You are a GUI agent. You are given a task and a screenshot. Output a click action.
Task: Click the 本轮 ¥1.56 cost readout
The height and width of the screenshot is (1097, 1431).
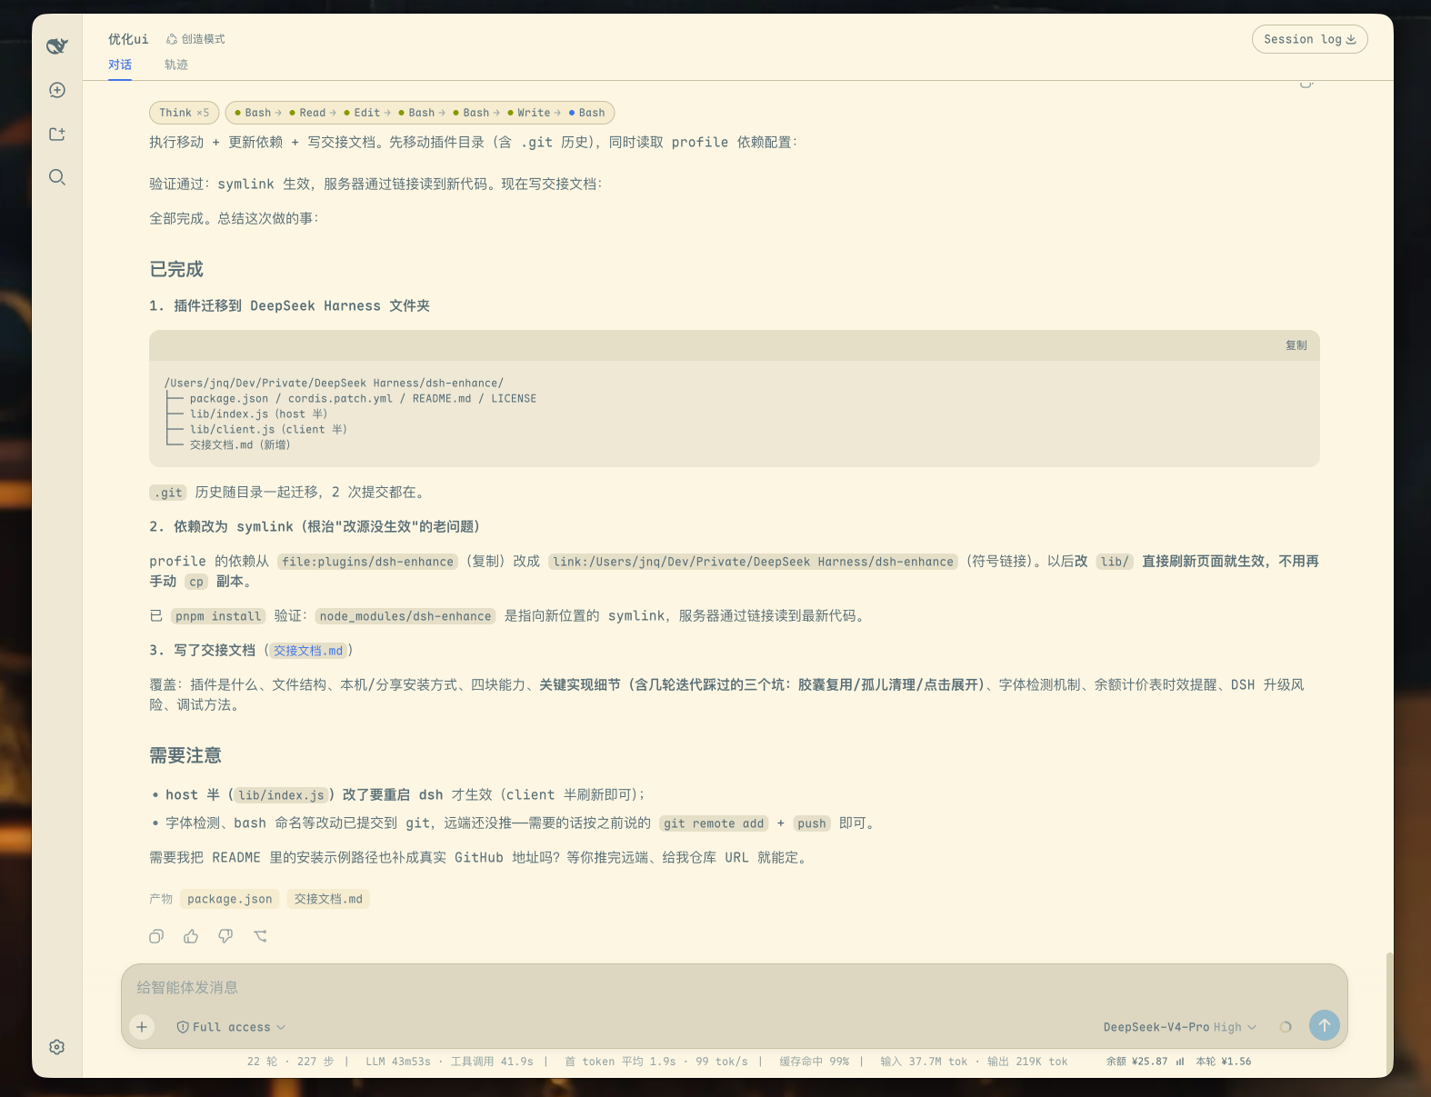coord(1224,1062)
